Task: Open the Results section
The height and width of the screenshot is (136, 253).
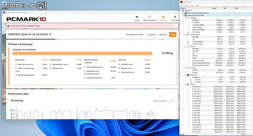Action: click(163, 18)
